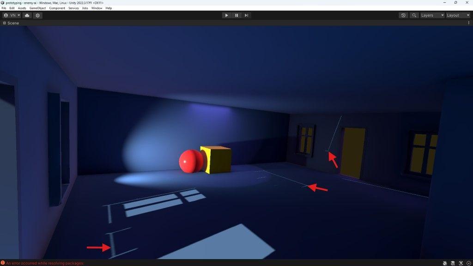Activate the Search everything icon
Viewport: 473px width, 266px height.
click(414, 15)
